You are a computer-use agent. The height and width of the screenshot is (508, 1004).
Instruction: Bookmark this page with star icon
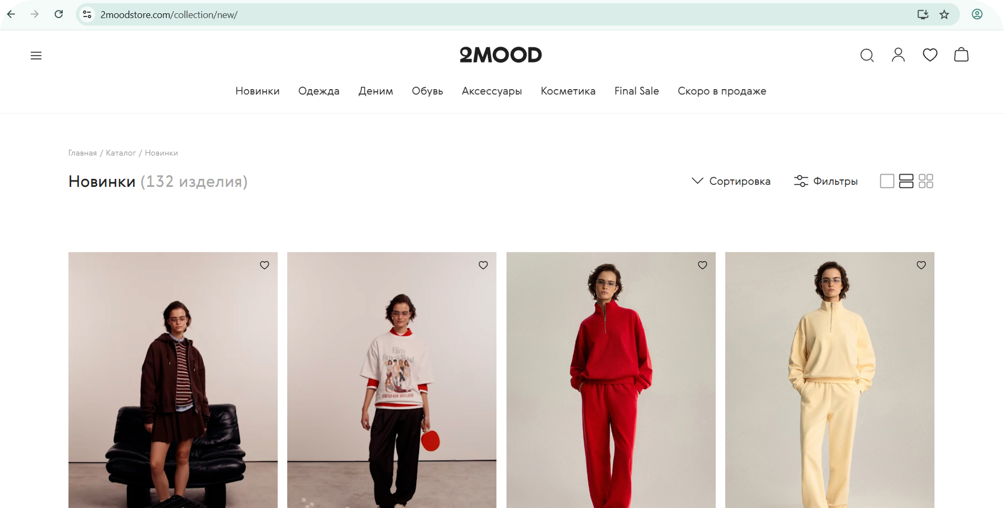[944, 14]
